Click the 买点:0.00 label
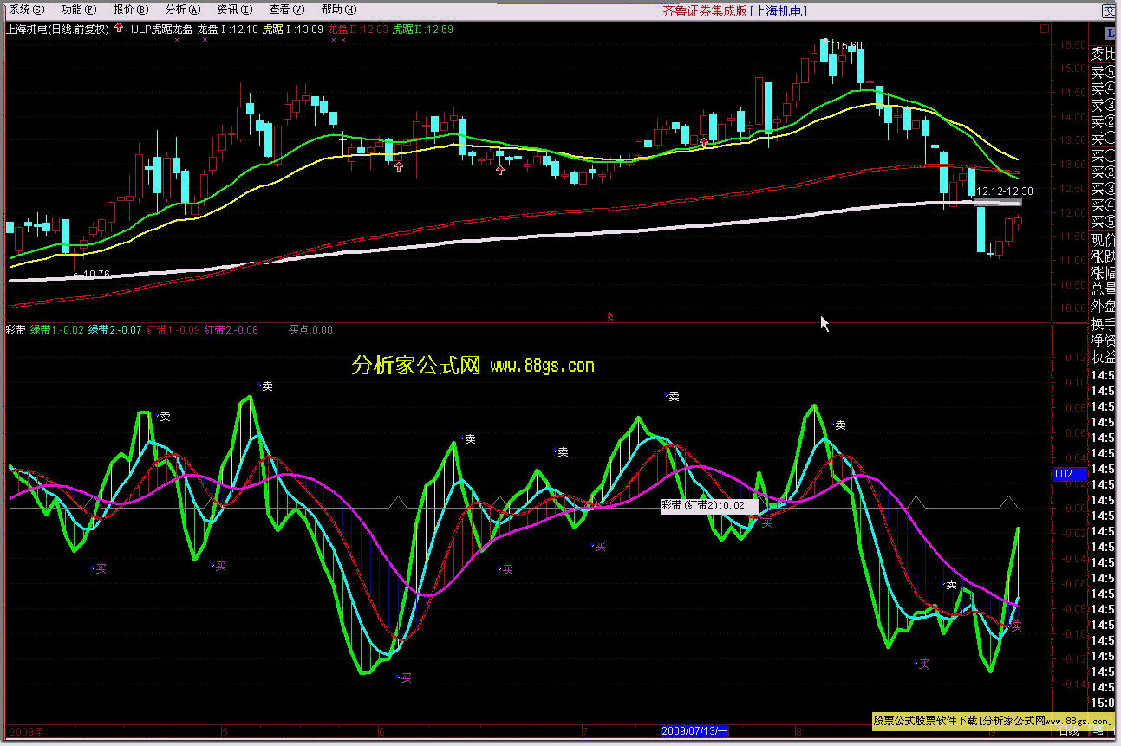1121x746 pixels. point(310,329)
